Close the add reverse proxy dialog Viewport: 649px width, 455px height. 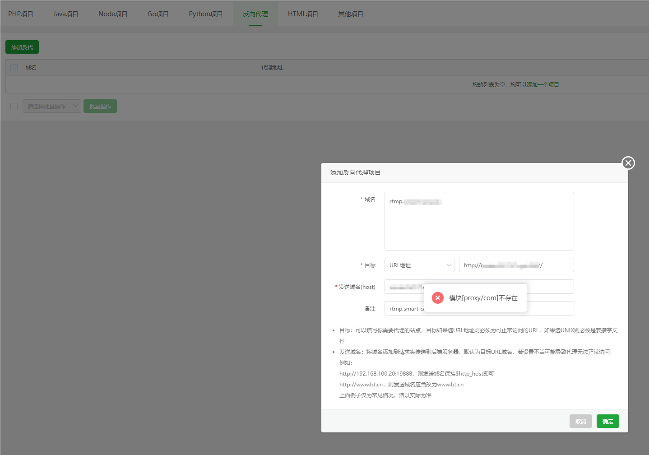tap(628, 163)
